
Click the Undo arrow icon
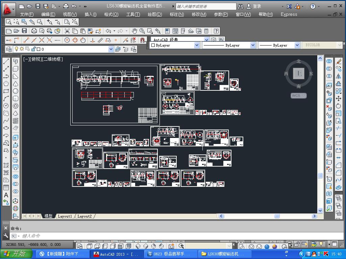point(108,31)
